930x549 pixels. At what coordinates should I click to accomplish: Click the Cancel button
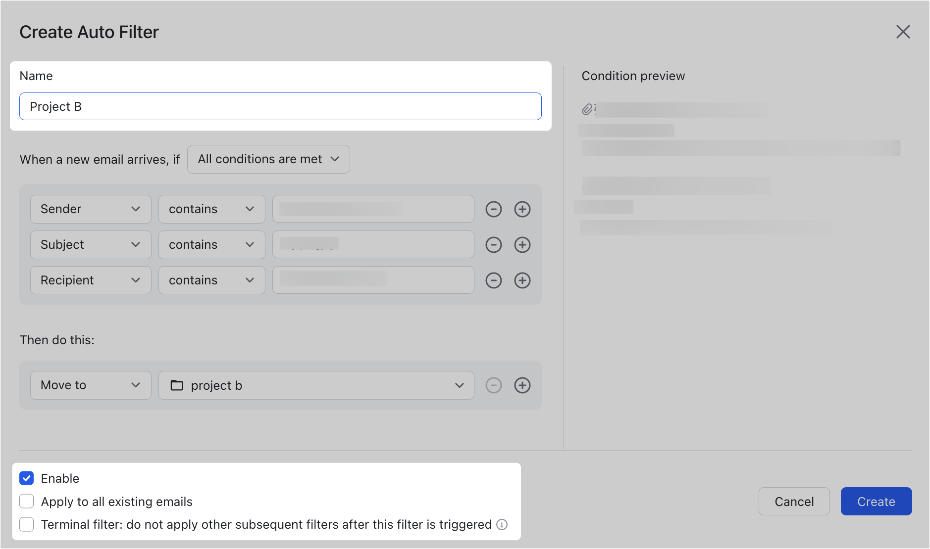tap(793, 501)
